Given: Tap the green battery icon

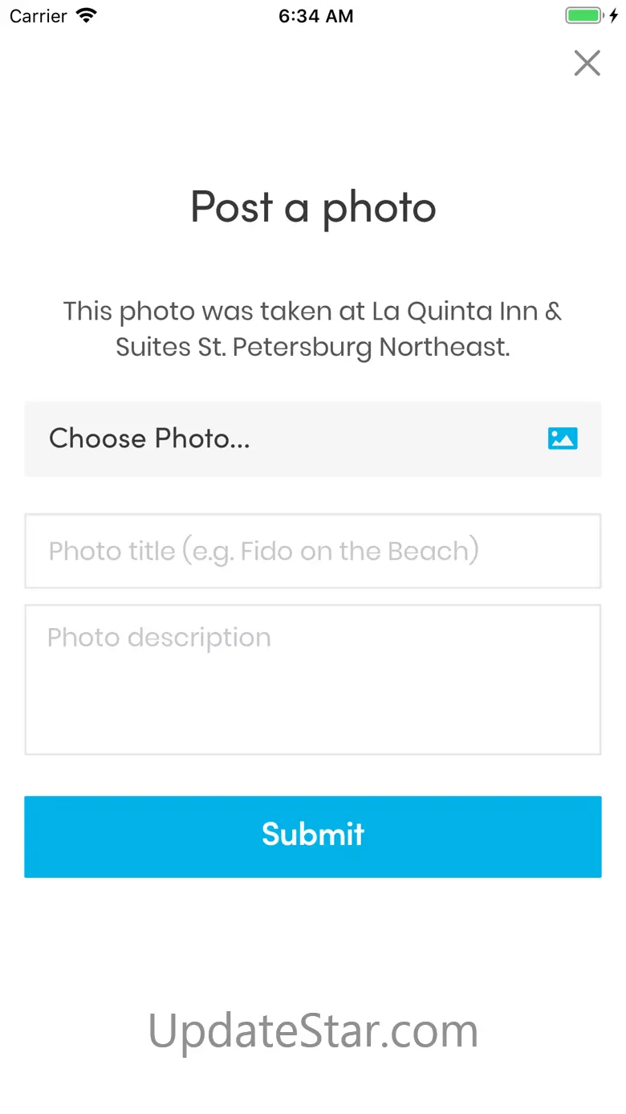Looking at the screenshot, I should coord(583,15).
